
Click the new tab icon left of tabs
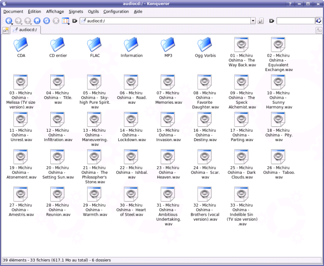pyautogui.click(x=5, y=30)
